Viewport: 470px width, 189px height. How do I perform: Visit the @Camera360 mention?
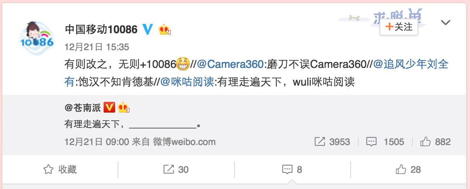(230, 64)
